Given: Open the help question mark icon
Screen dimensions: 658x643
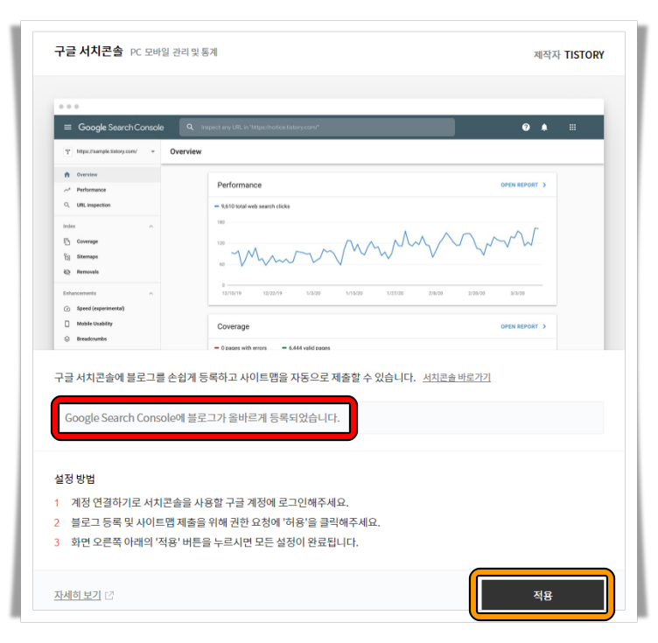Looking at the screenshot, I should pos(525,127).
